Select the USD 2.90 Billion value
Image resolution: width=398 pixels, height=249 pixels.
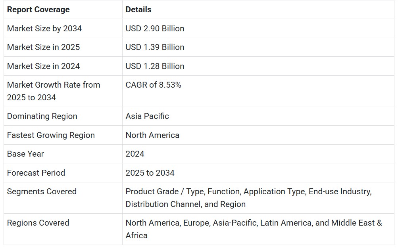(x=155, y=29)
